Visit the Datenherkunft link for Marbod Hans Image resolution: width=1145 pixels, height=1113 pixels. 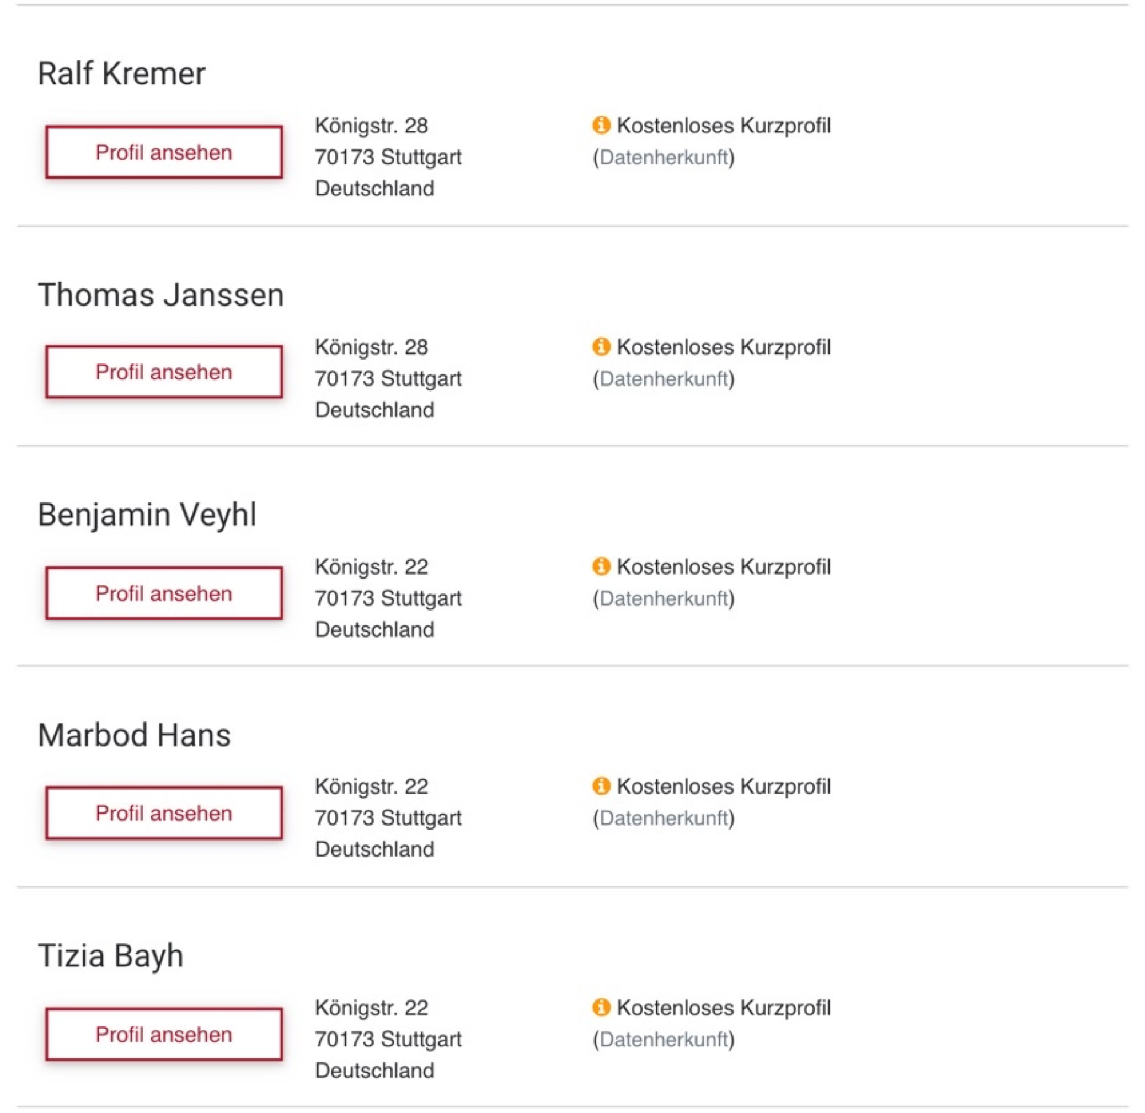664,818
